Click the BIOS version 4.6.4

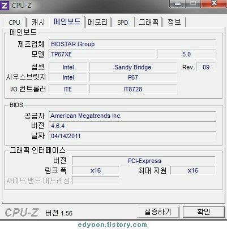[132, 126]
